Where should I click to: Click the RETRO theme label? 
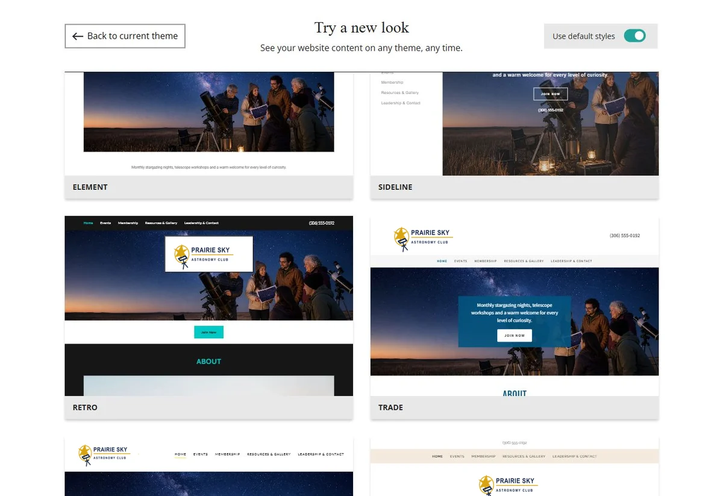pyautogui.click(x=85, y=408)
